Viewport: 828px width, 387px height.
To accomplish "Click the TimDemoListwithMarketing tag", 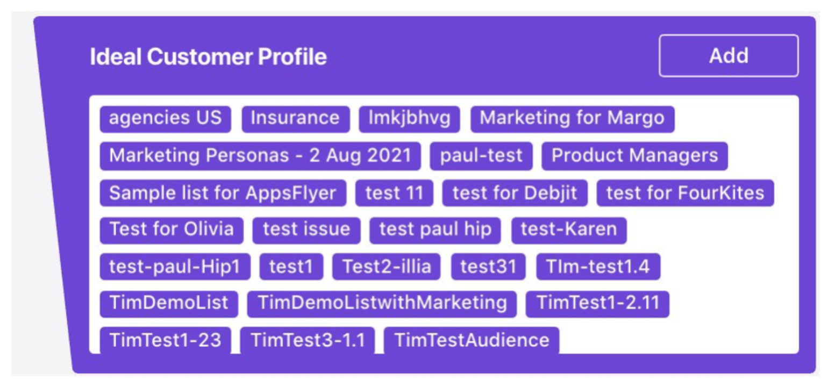I will coord(383,303).
